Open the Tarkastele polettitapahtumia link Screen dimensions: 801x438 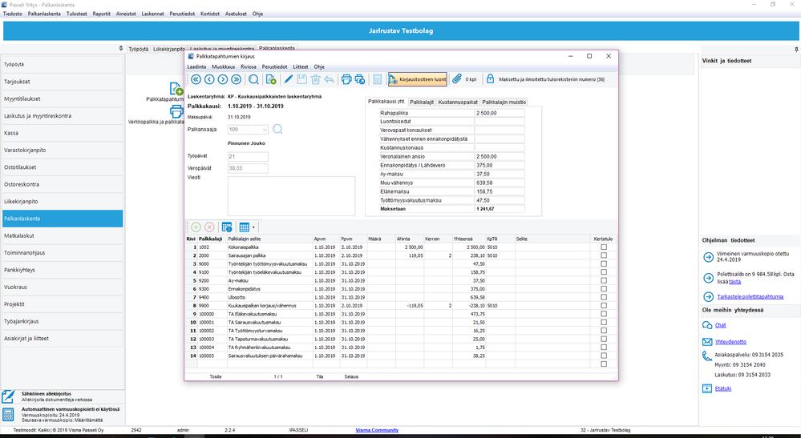(750, 297)
